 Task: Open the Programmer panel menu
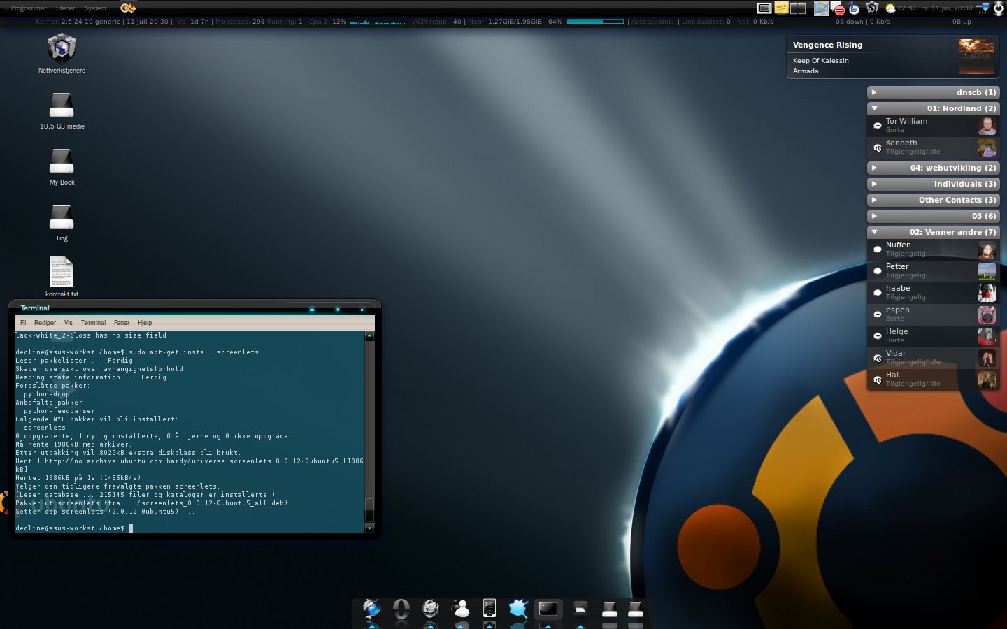pos(28,8)
